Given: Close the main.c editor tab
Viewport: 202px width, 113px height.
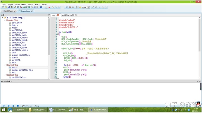Looking at the screenshot, I should [x=58, y=15].
